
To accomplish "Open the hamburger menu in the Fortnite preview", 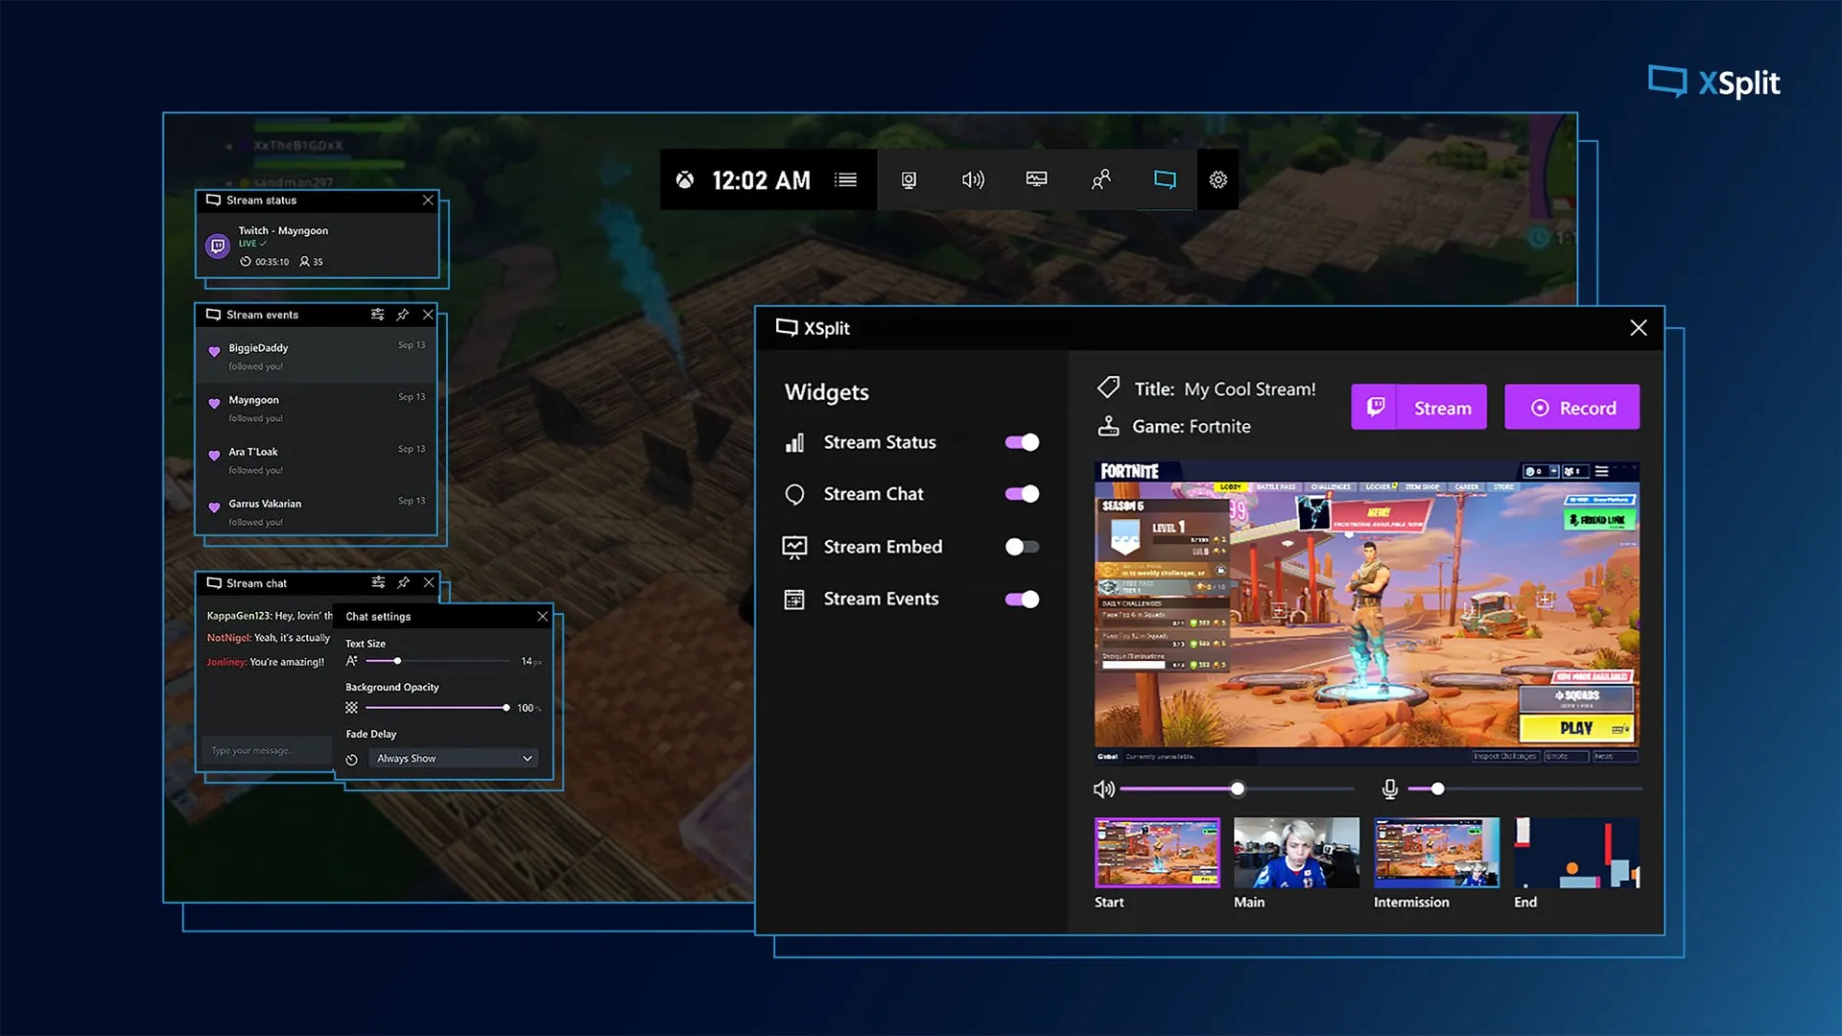I will [x=1603, y=471].
